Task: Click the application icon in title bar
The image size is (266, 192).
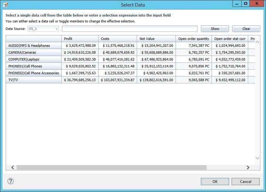Action: pyautogui.click(x=5, y=5)
